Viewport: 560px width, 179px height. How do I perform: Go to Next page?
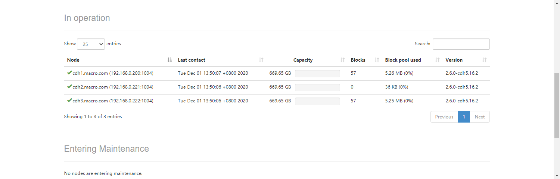pos(480,117)
